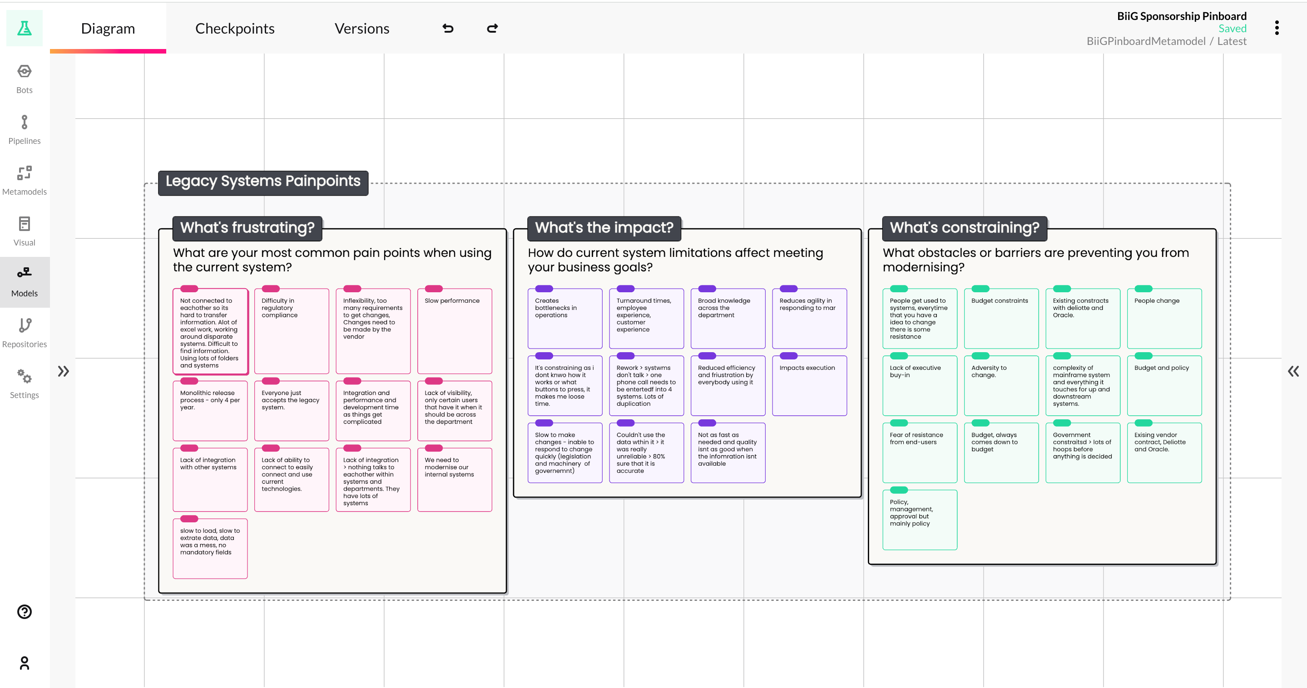Open the three-dot options menu
The image size is (1307, 688).
pyautogui.click(x=1277, y=28)
